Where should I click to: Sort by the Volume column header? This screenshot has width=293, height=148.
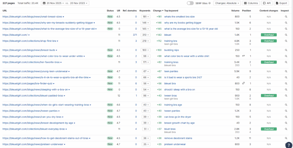coord(235,11)
